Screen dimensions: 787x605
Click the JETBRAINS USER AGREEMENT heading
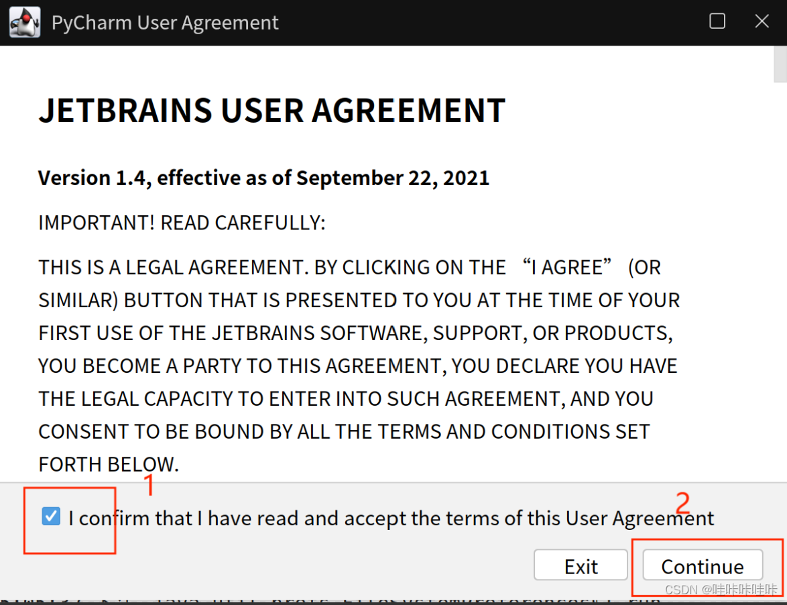coord(271,111)
